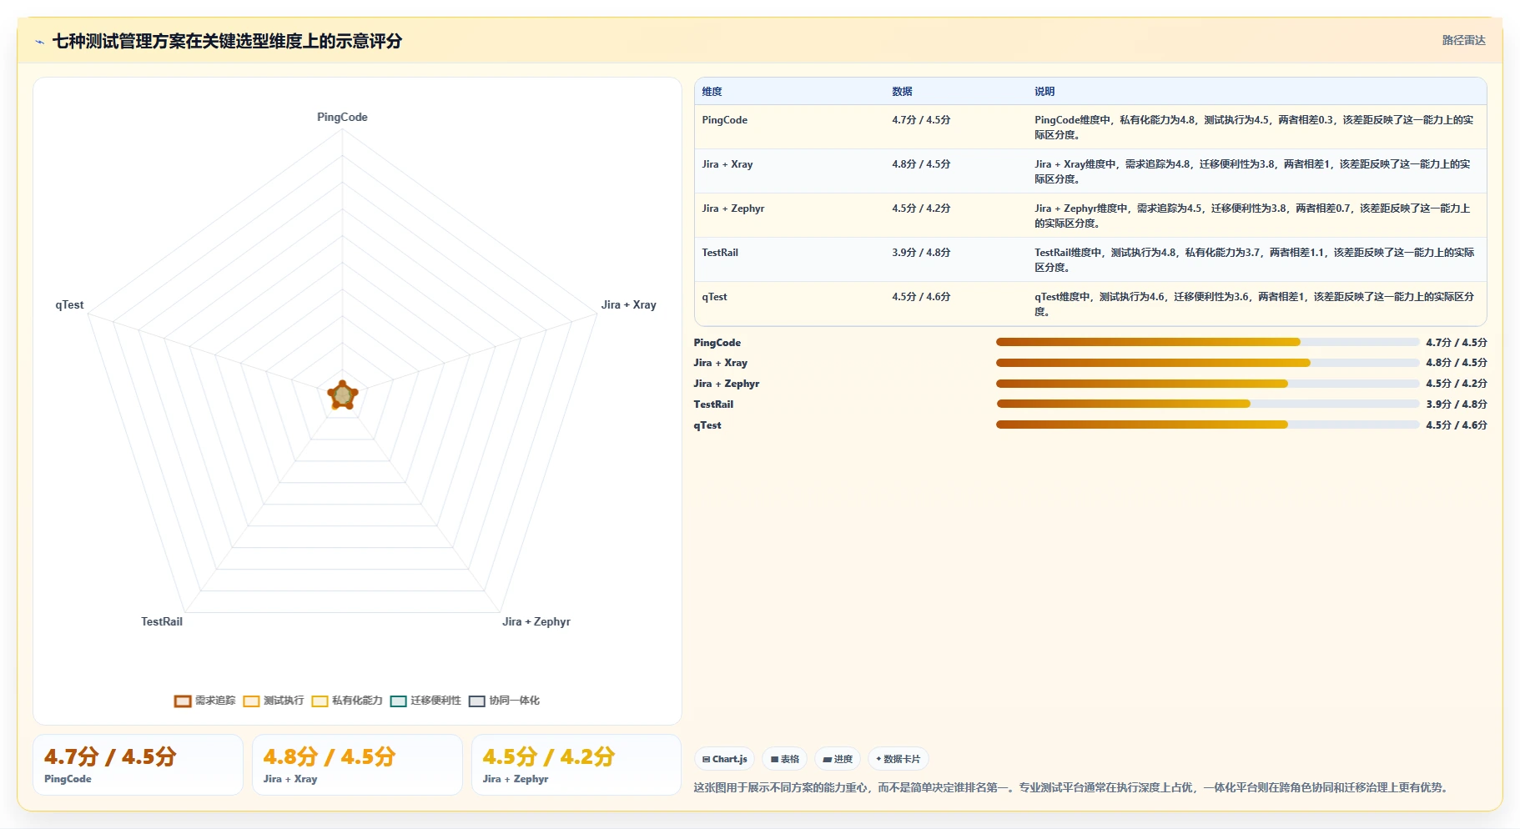
Task: Click the qTest radar axis label
Action: coord(69,305)
